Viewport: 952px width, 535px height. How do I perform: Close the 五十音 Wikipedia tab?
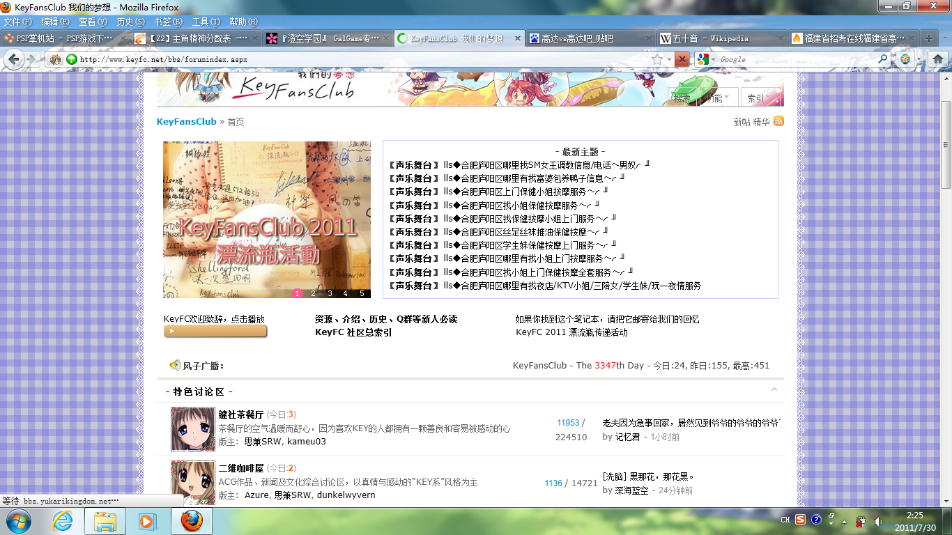(x=779, y=39)
